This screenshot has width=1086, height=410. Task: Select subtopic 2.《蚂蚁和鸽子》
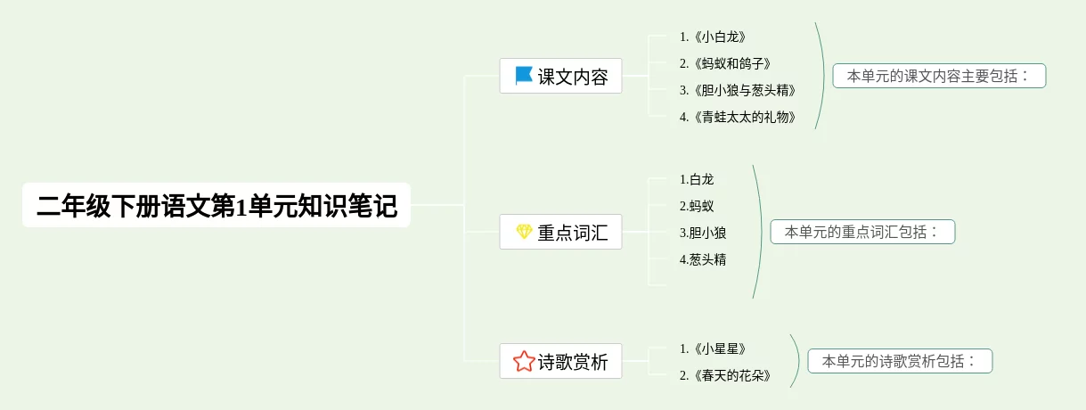tap(724, 63)
